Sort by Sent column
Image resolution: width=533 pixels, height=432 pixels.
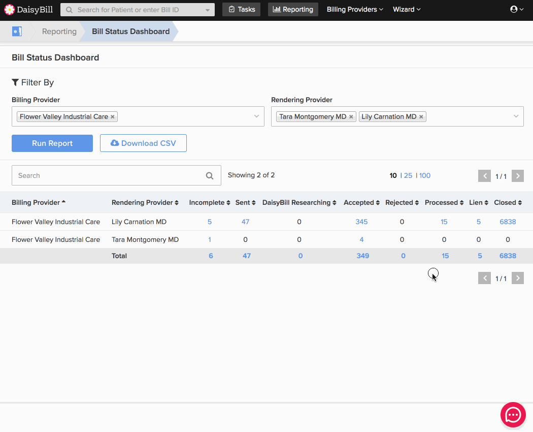coord(245,203)
